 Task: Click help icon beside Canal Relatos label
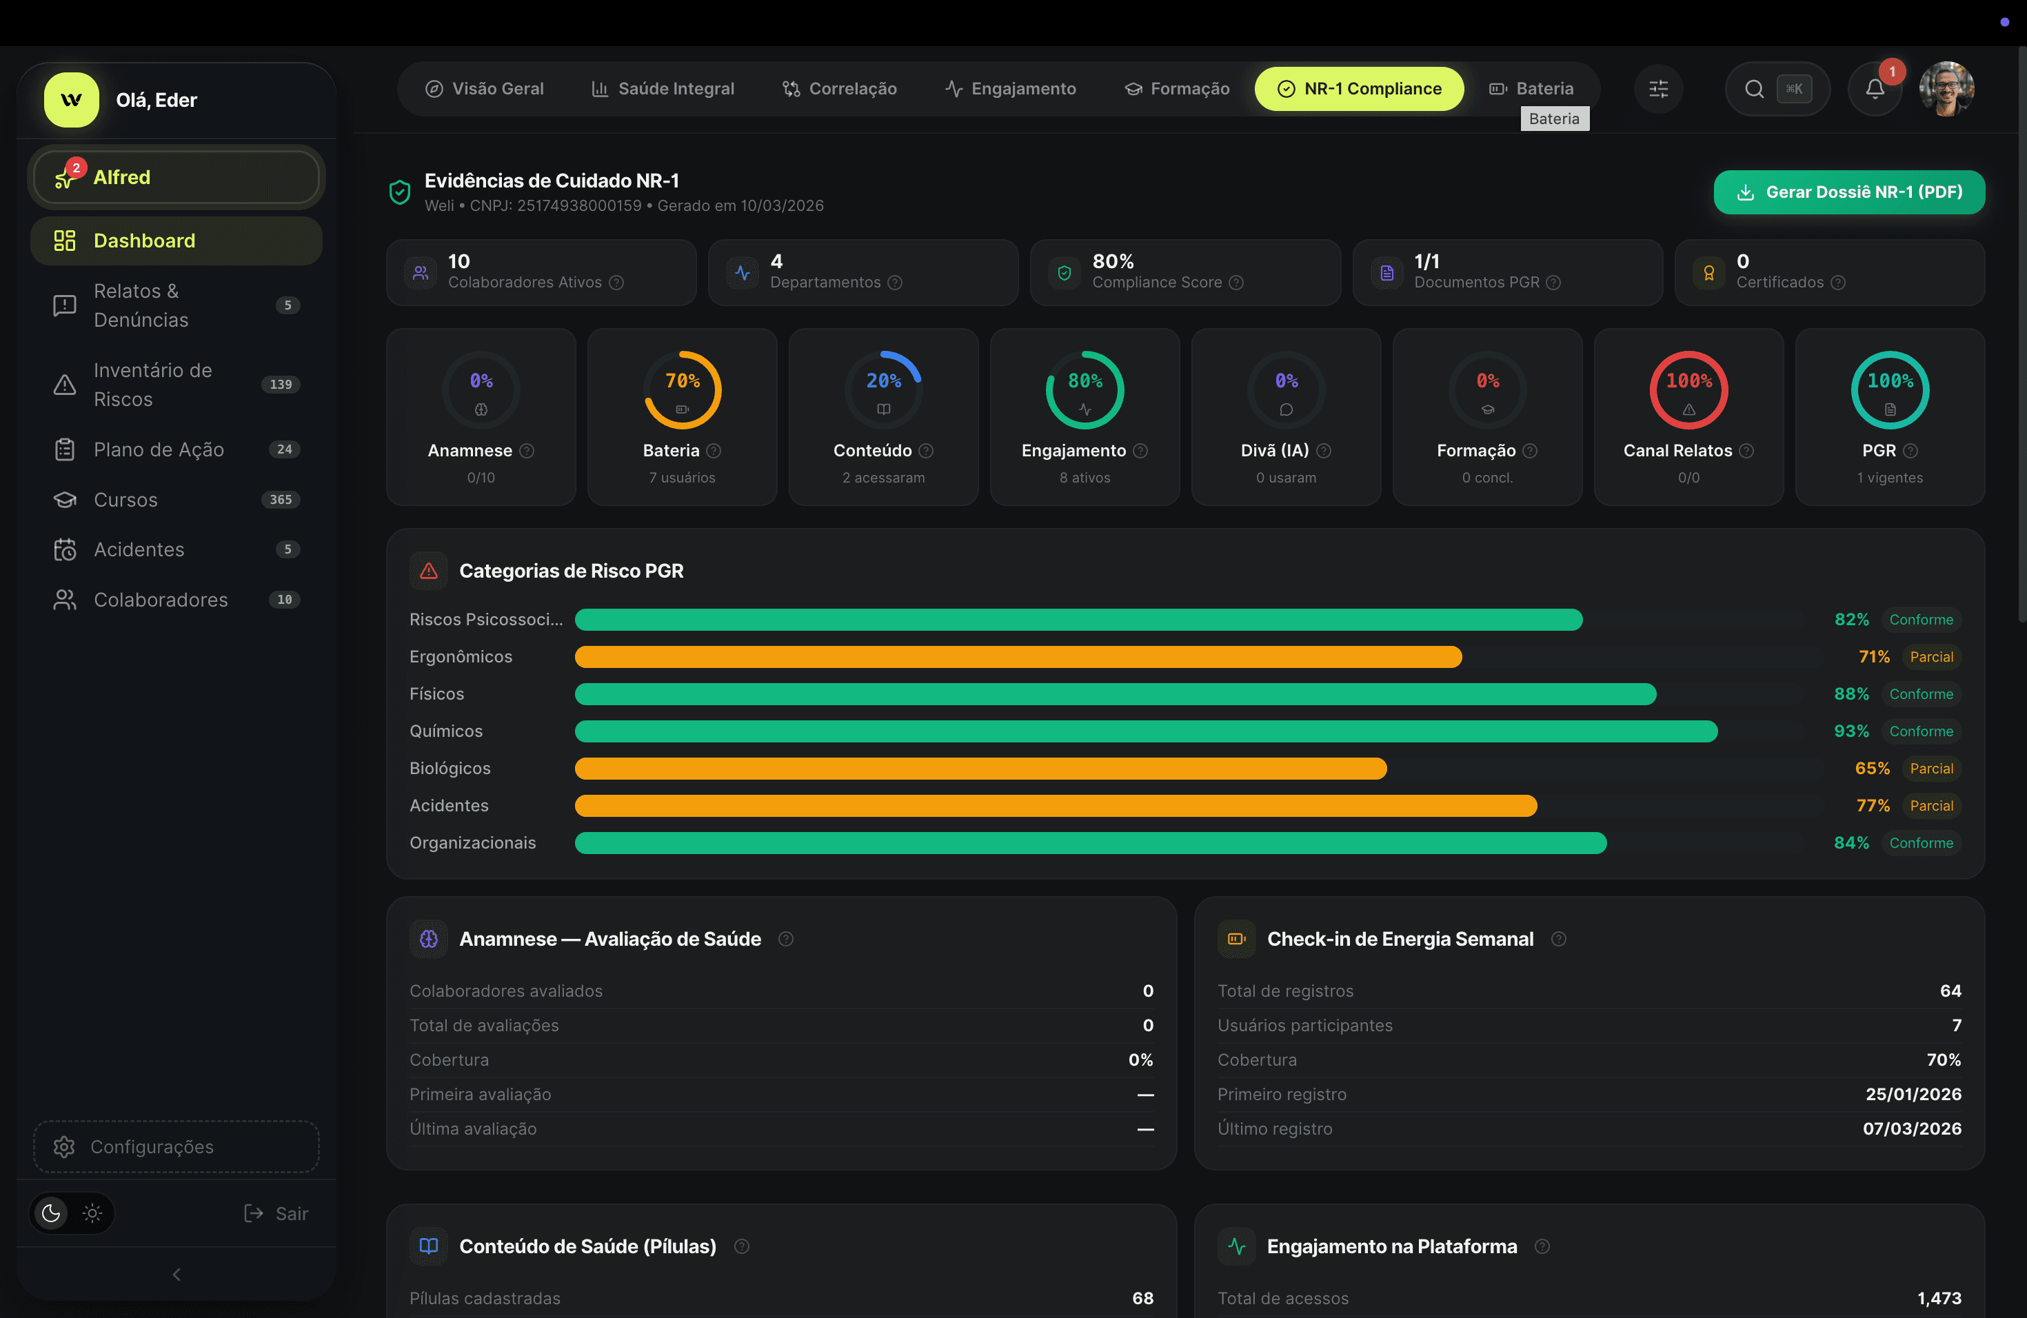pyautogui.click(x=1746, y=450)
